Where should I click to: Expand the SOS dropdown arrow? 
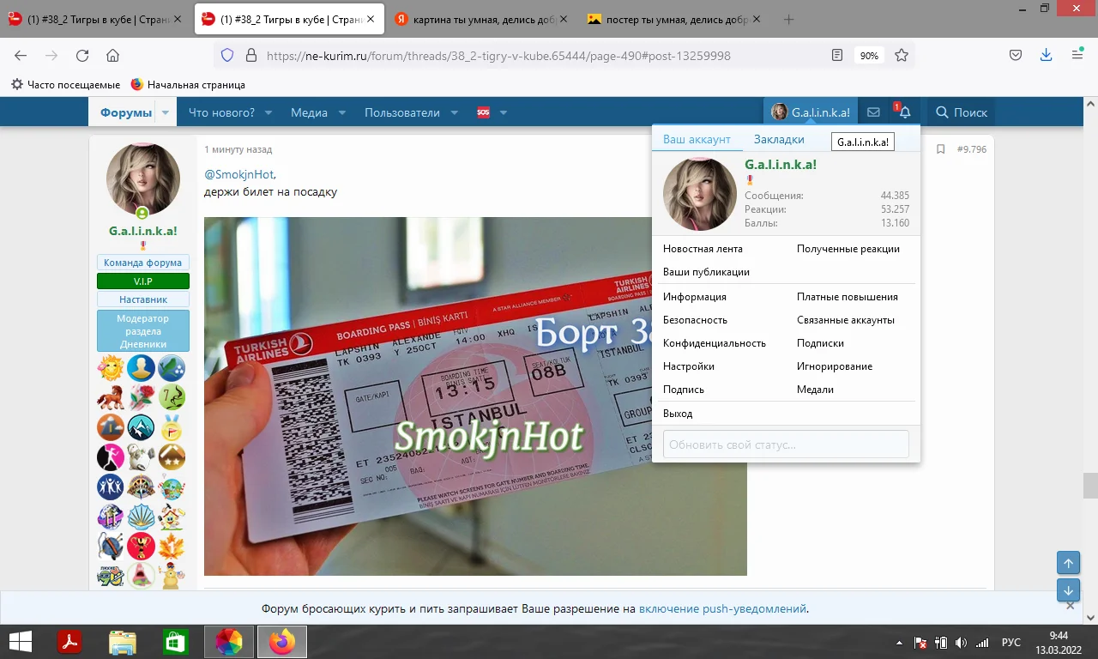(x=504, y=112)
